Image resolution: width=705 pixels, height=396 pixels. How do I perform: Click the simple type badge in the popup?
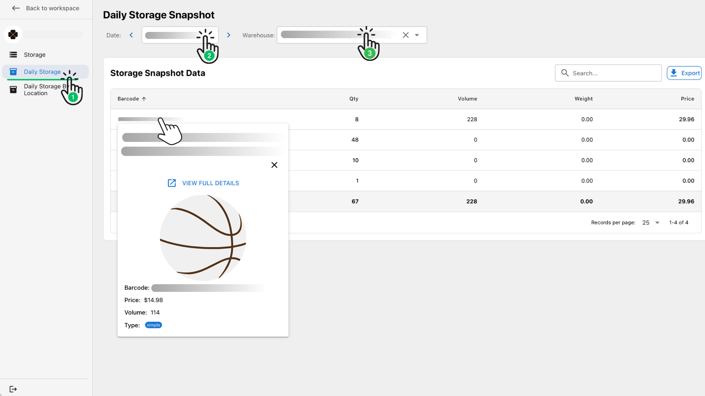pyautogui.click(x=153, y=325)
